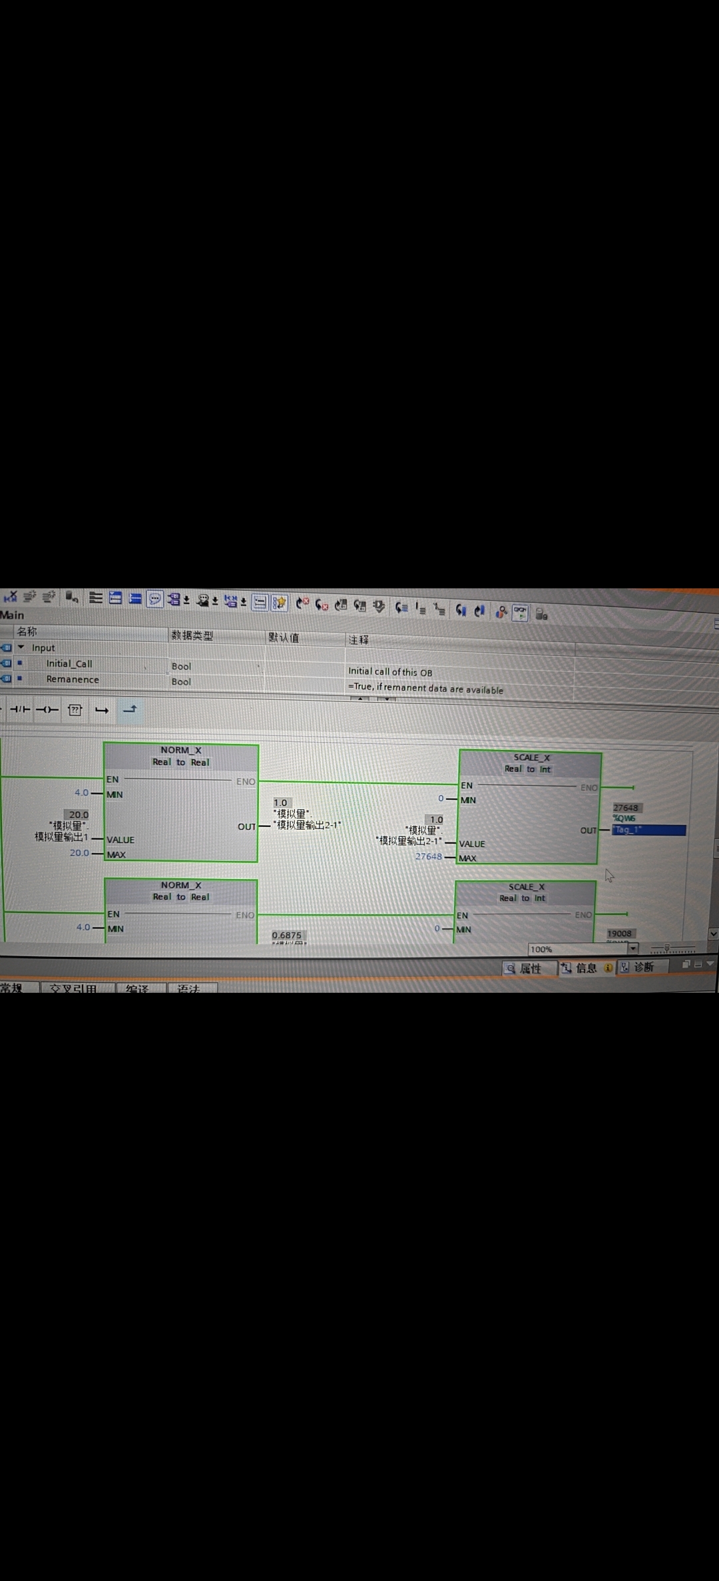Click the editor's scroll down arrow
The width and height of the screenshot is (719, 1581).
pos(713,934)
